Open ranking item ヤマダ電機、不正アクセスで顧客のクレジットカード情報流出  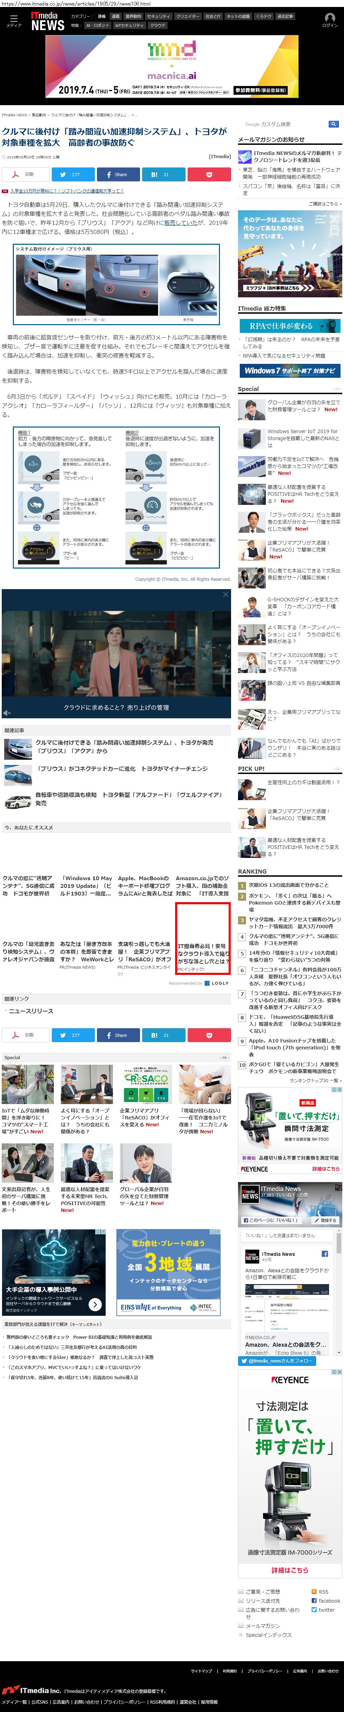295,922
